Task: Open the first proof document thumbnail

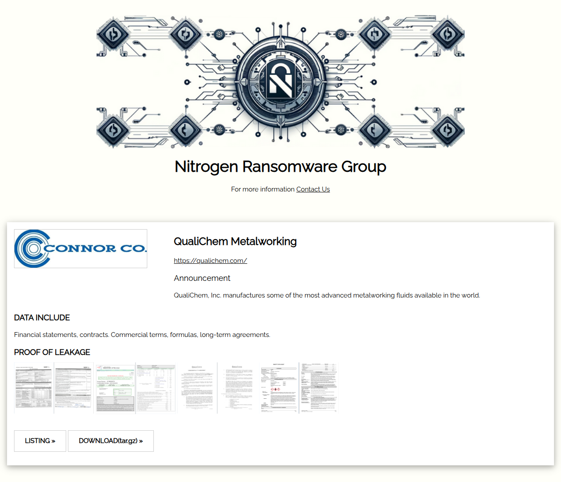Action: [34, 388]
